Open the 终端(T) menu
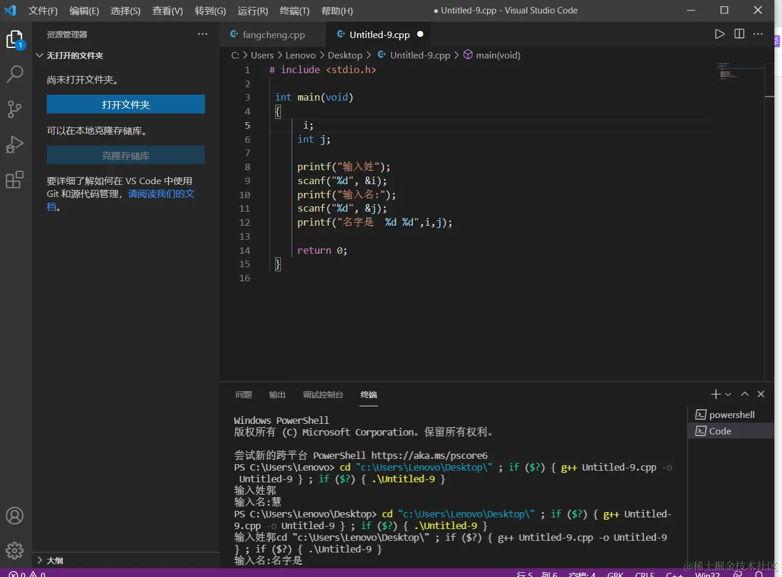The height and width of the screenshot is (577, 782). pyautogui.click(x=294, y=11)
